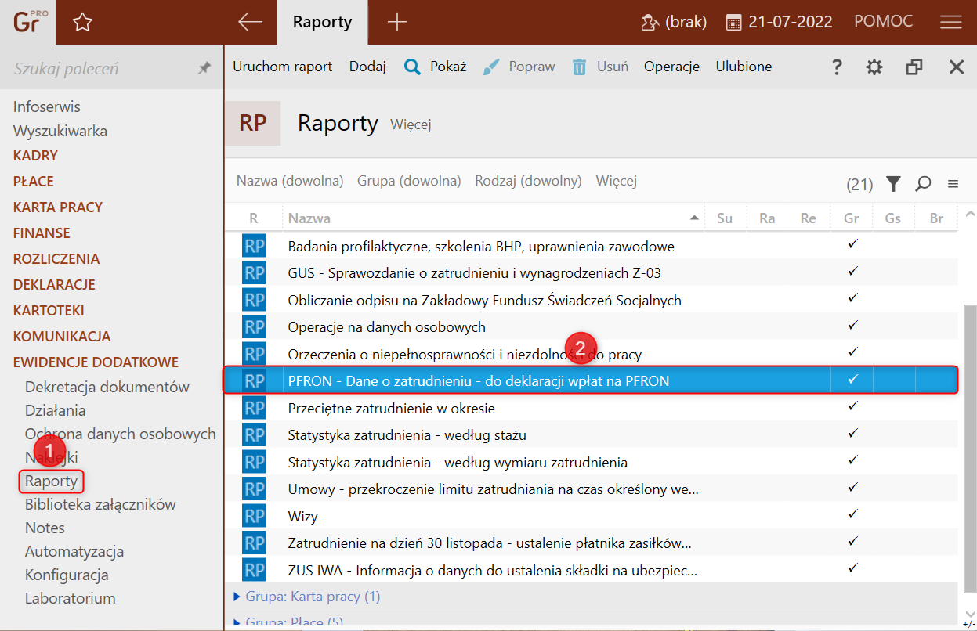Screen dimensions: 977x631
Task: Open the Rodzaj (dowolny) filter dropdown
Action: 528,181
